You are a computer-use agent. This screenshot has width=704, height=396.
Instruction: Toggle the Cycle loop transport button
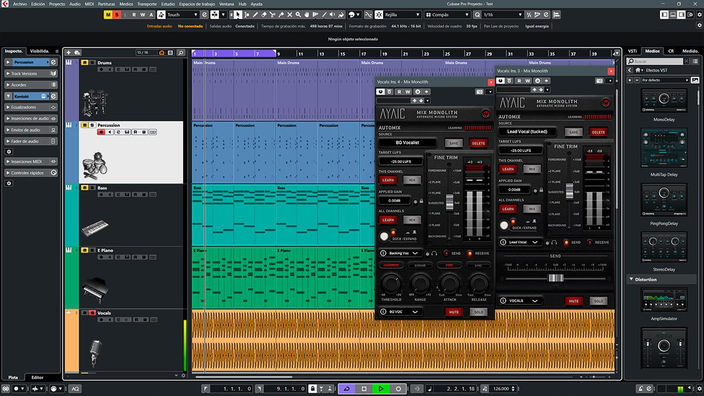pyautogui.click(x=346, y=388)
